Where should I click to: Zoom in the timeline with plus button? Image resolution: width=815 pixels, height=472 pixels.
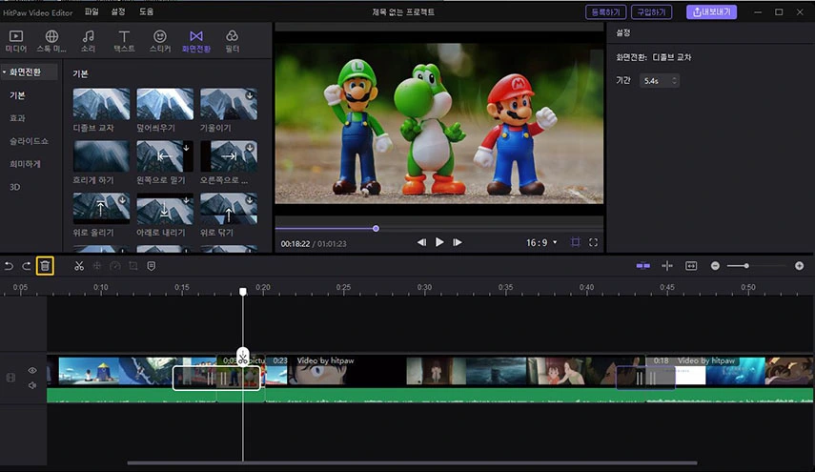tap(800, 266)
